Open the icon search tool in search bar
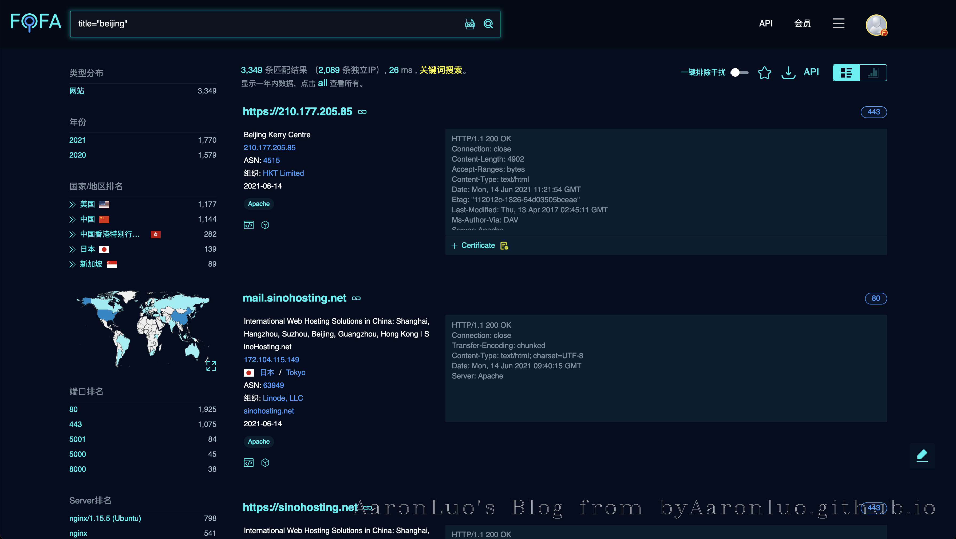 coord(469,24)
